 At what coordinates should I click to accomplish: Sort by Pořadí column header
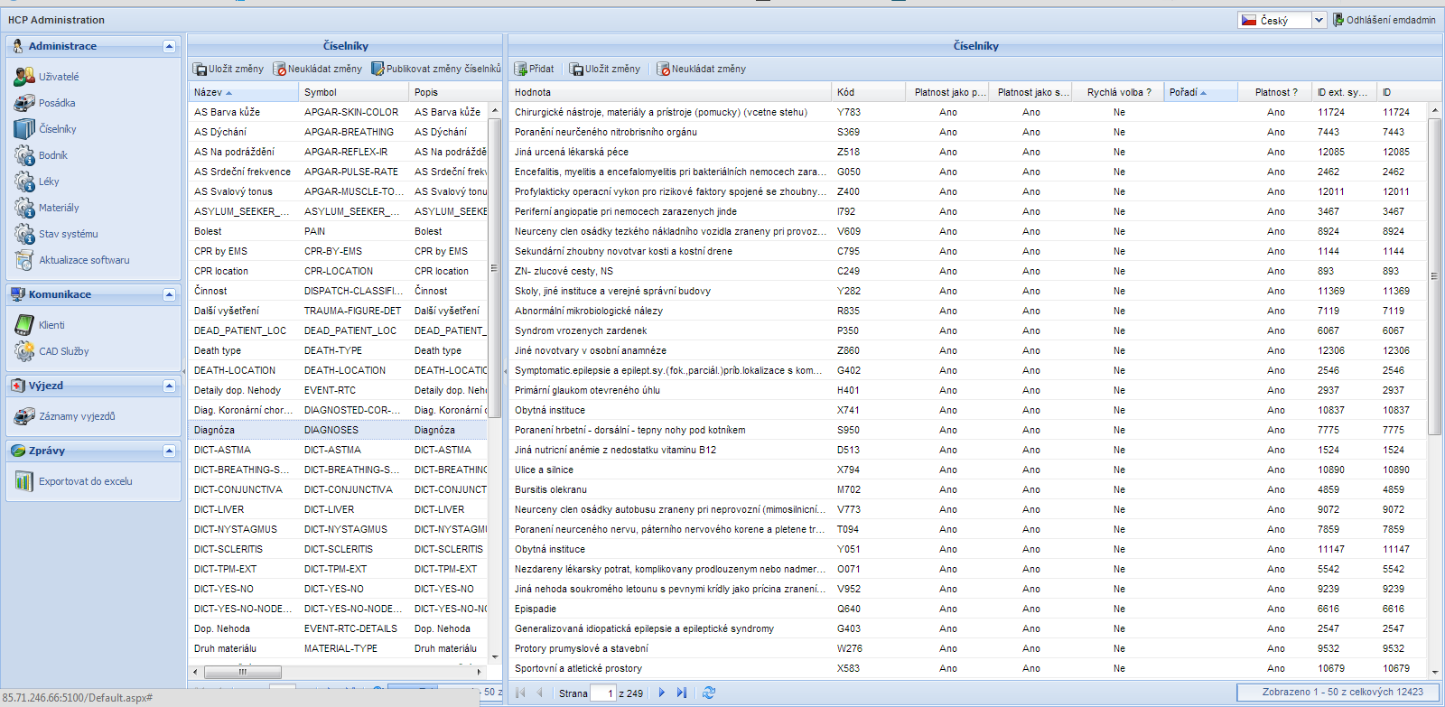(1199, 92)
